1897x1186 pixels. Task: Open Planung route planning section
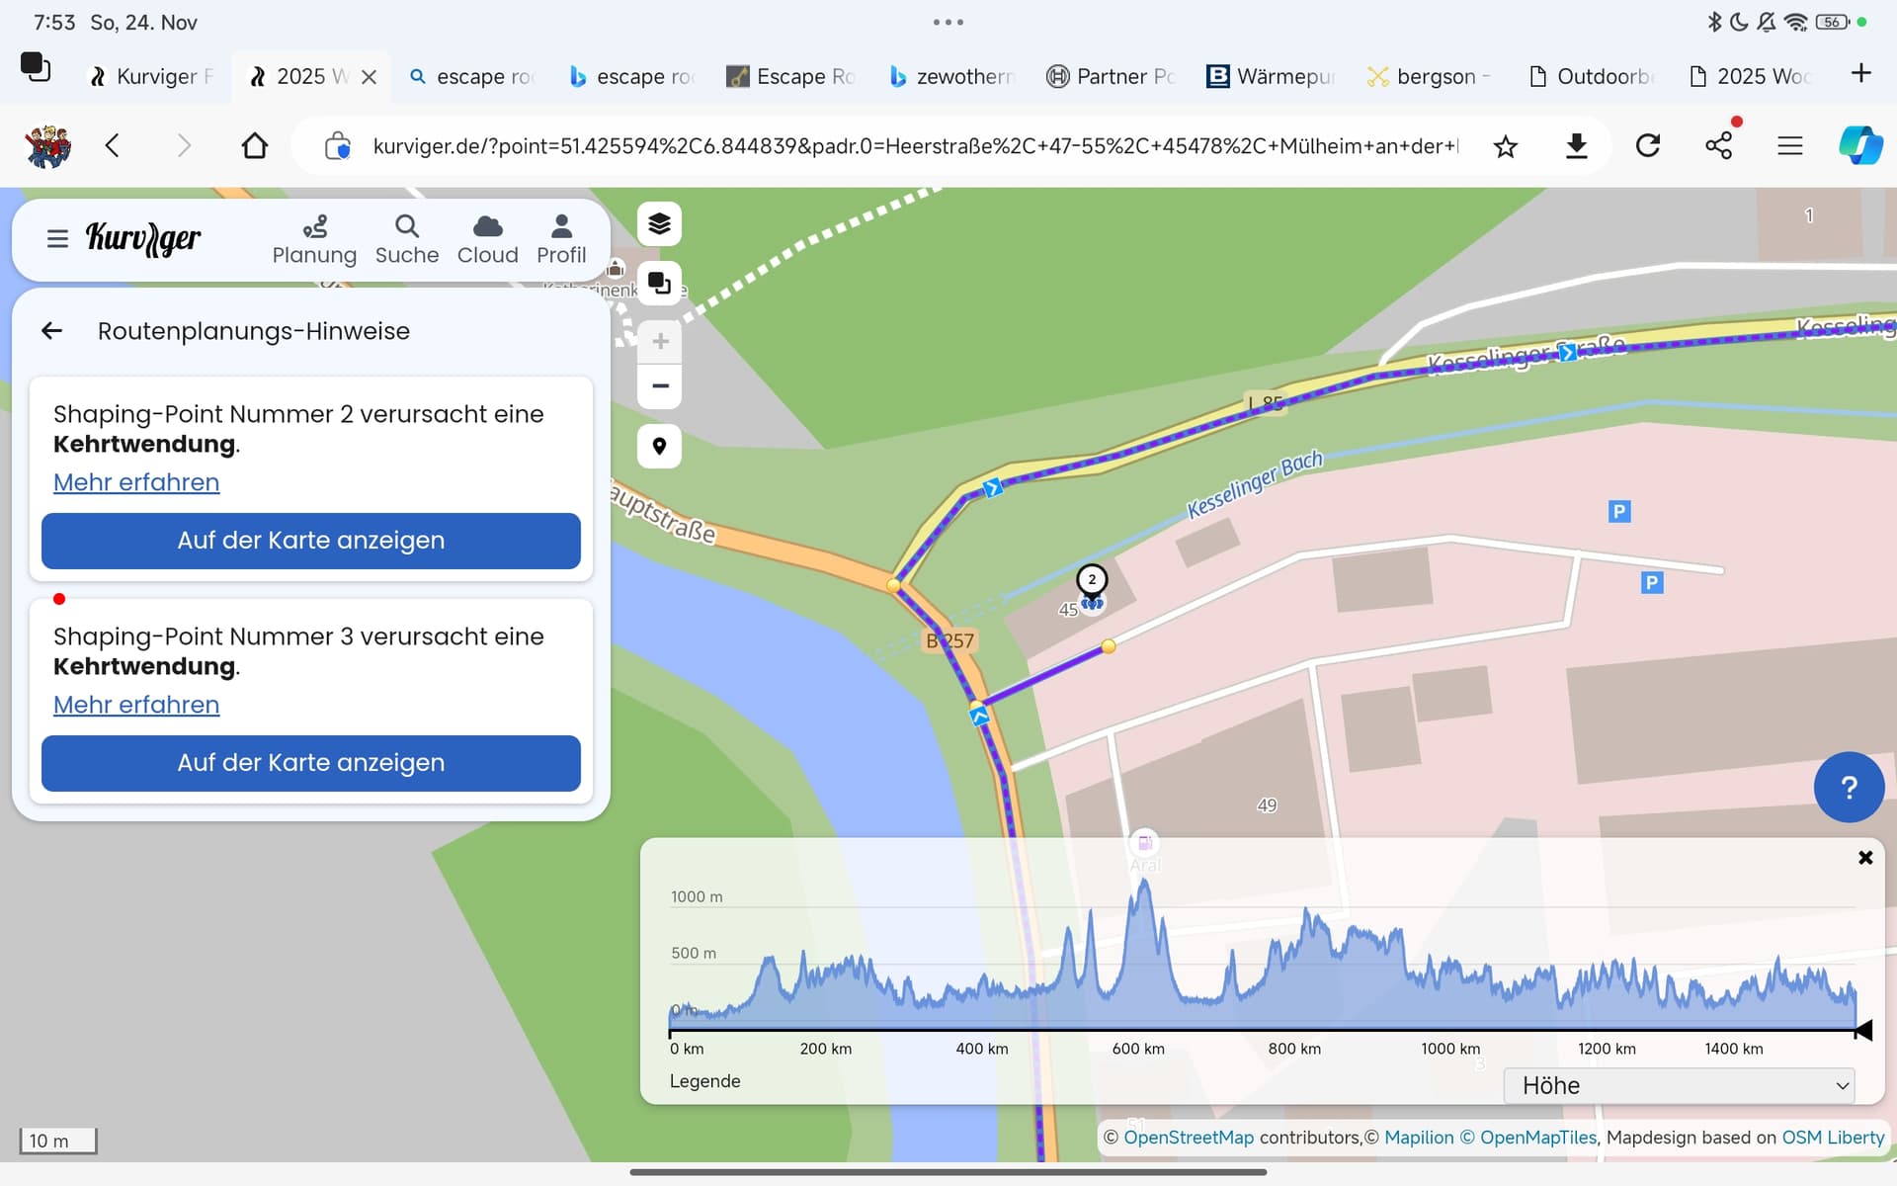(x=314, y=240)
